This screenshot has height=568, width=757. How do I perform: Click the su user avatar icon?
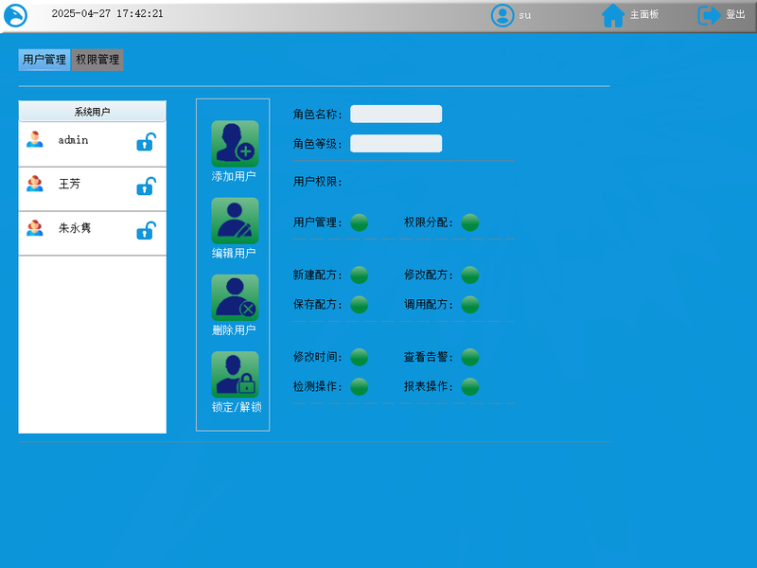pos(502,15)
